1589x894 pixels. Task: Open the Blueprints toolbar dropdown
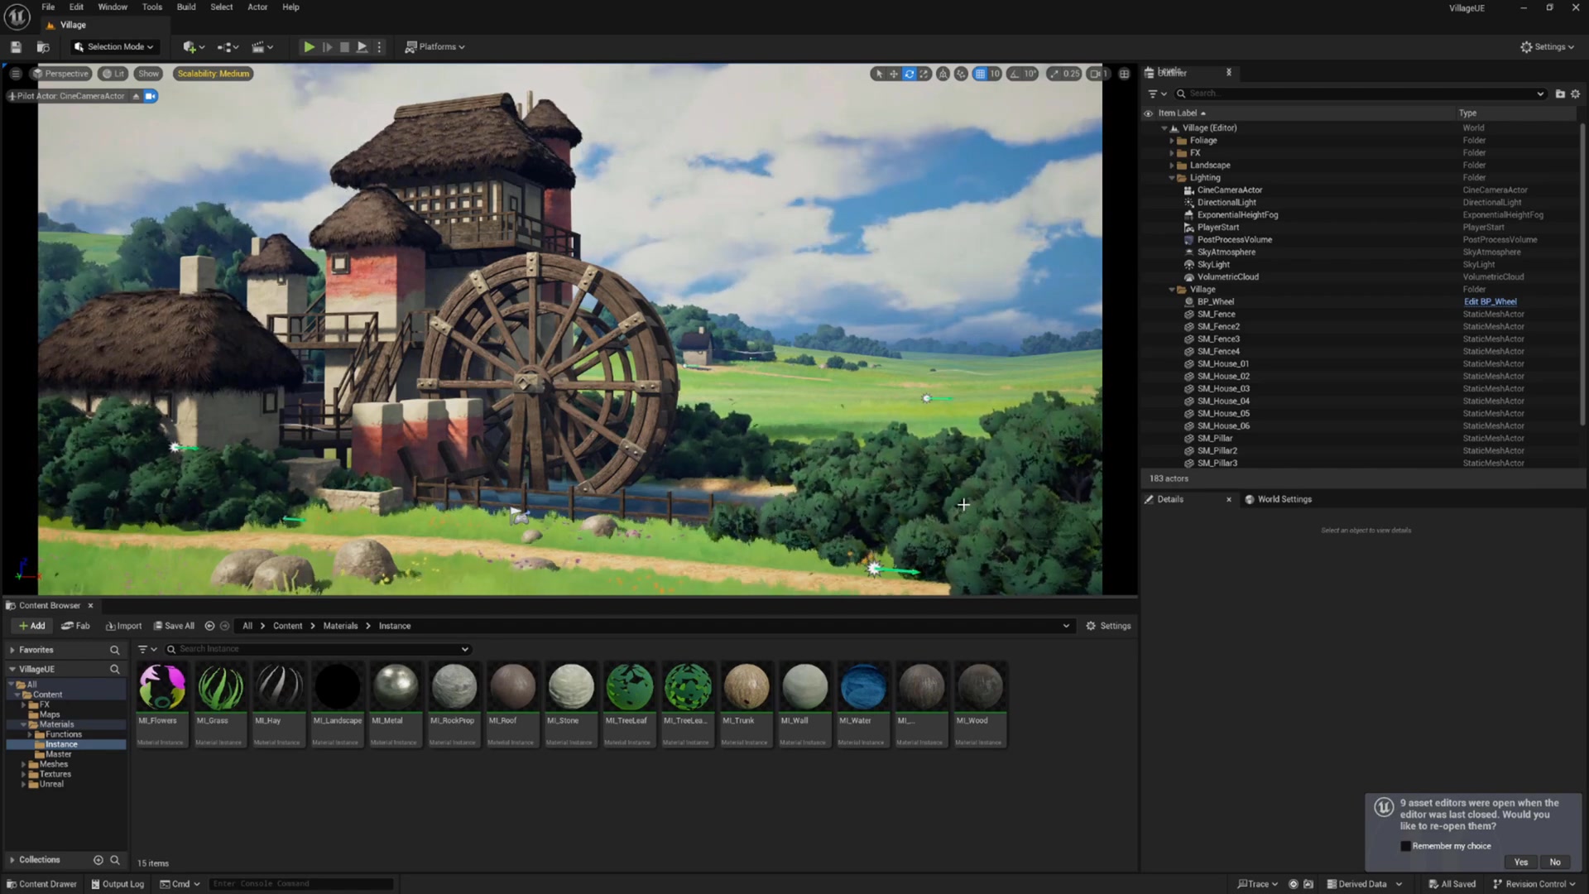(228, 47)
